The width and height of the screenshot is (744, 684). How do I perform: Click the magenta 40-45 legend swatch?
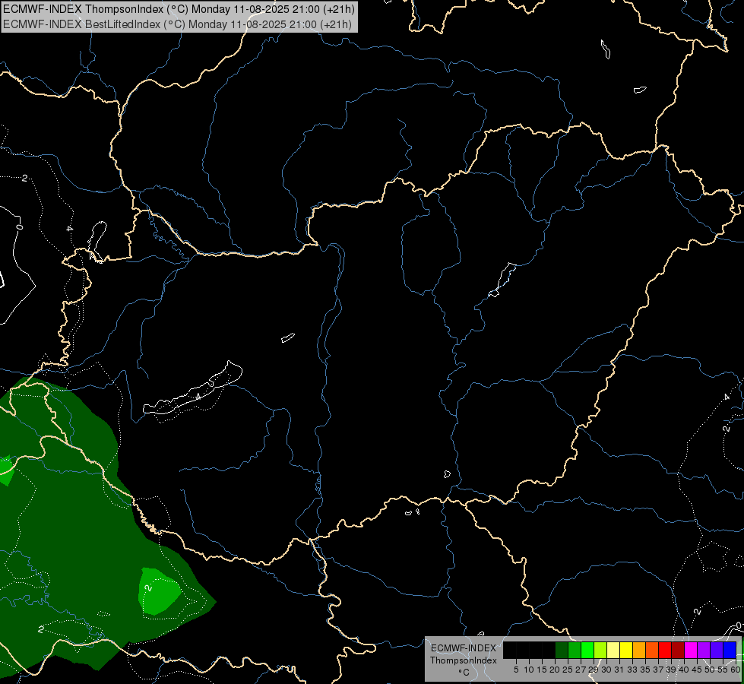click(691, 650)
